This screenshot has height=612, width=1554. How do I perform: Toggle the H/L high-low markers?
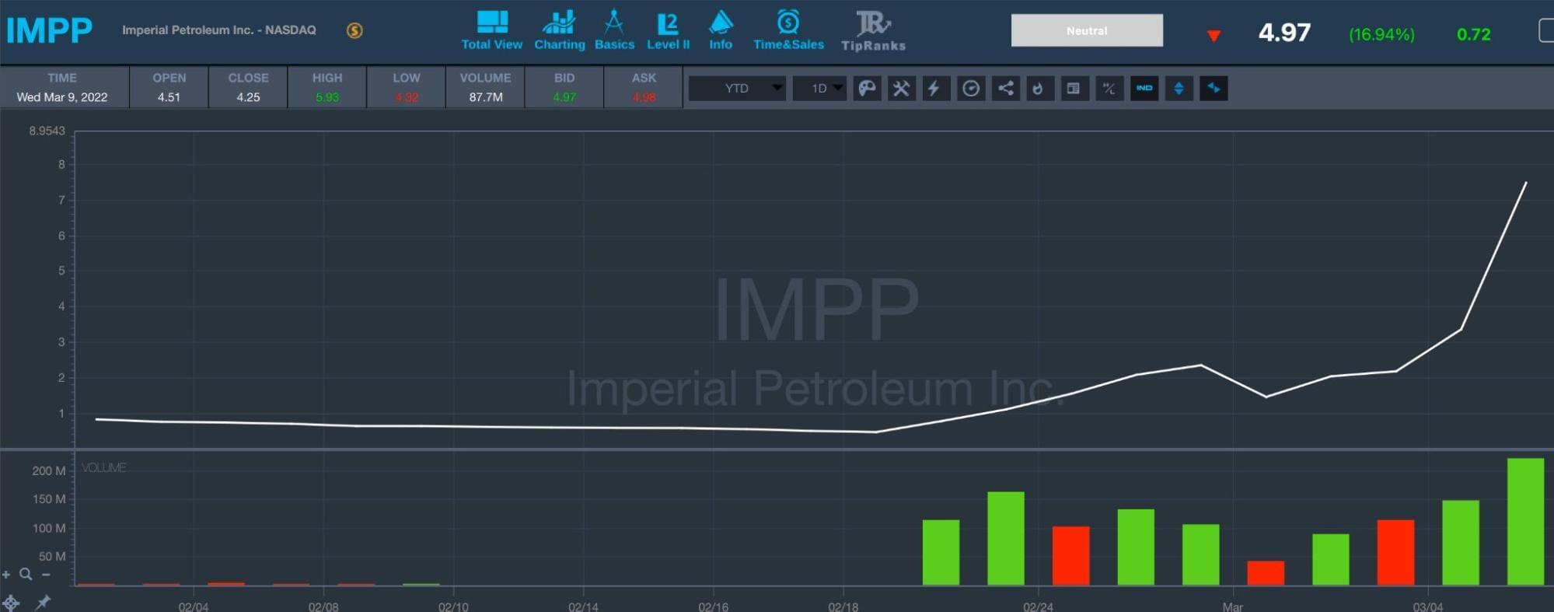coord(1109,89)
